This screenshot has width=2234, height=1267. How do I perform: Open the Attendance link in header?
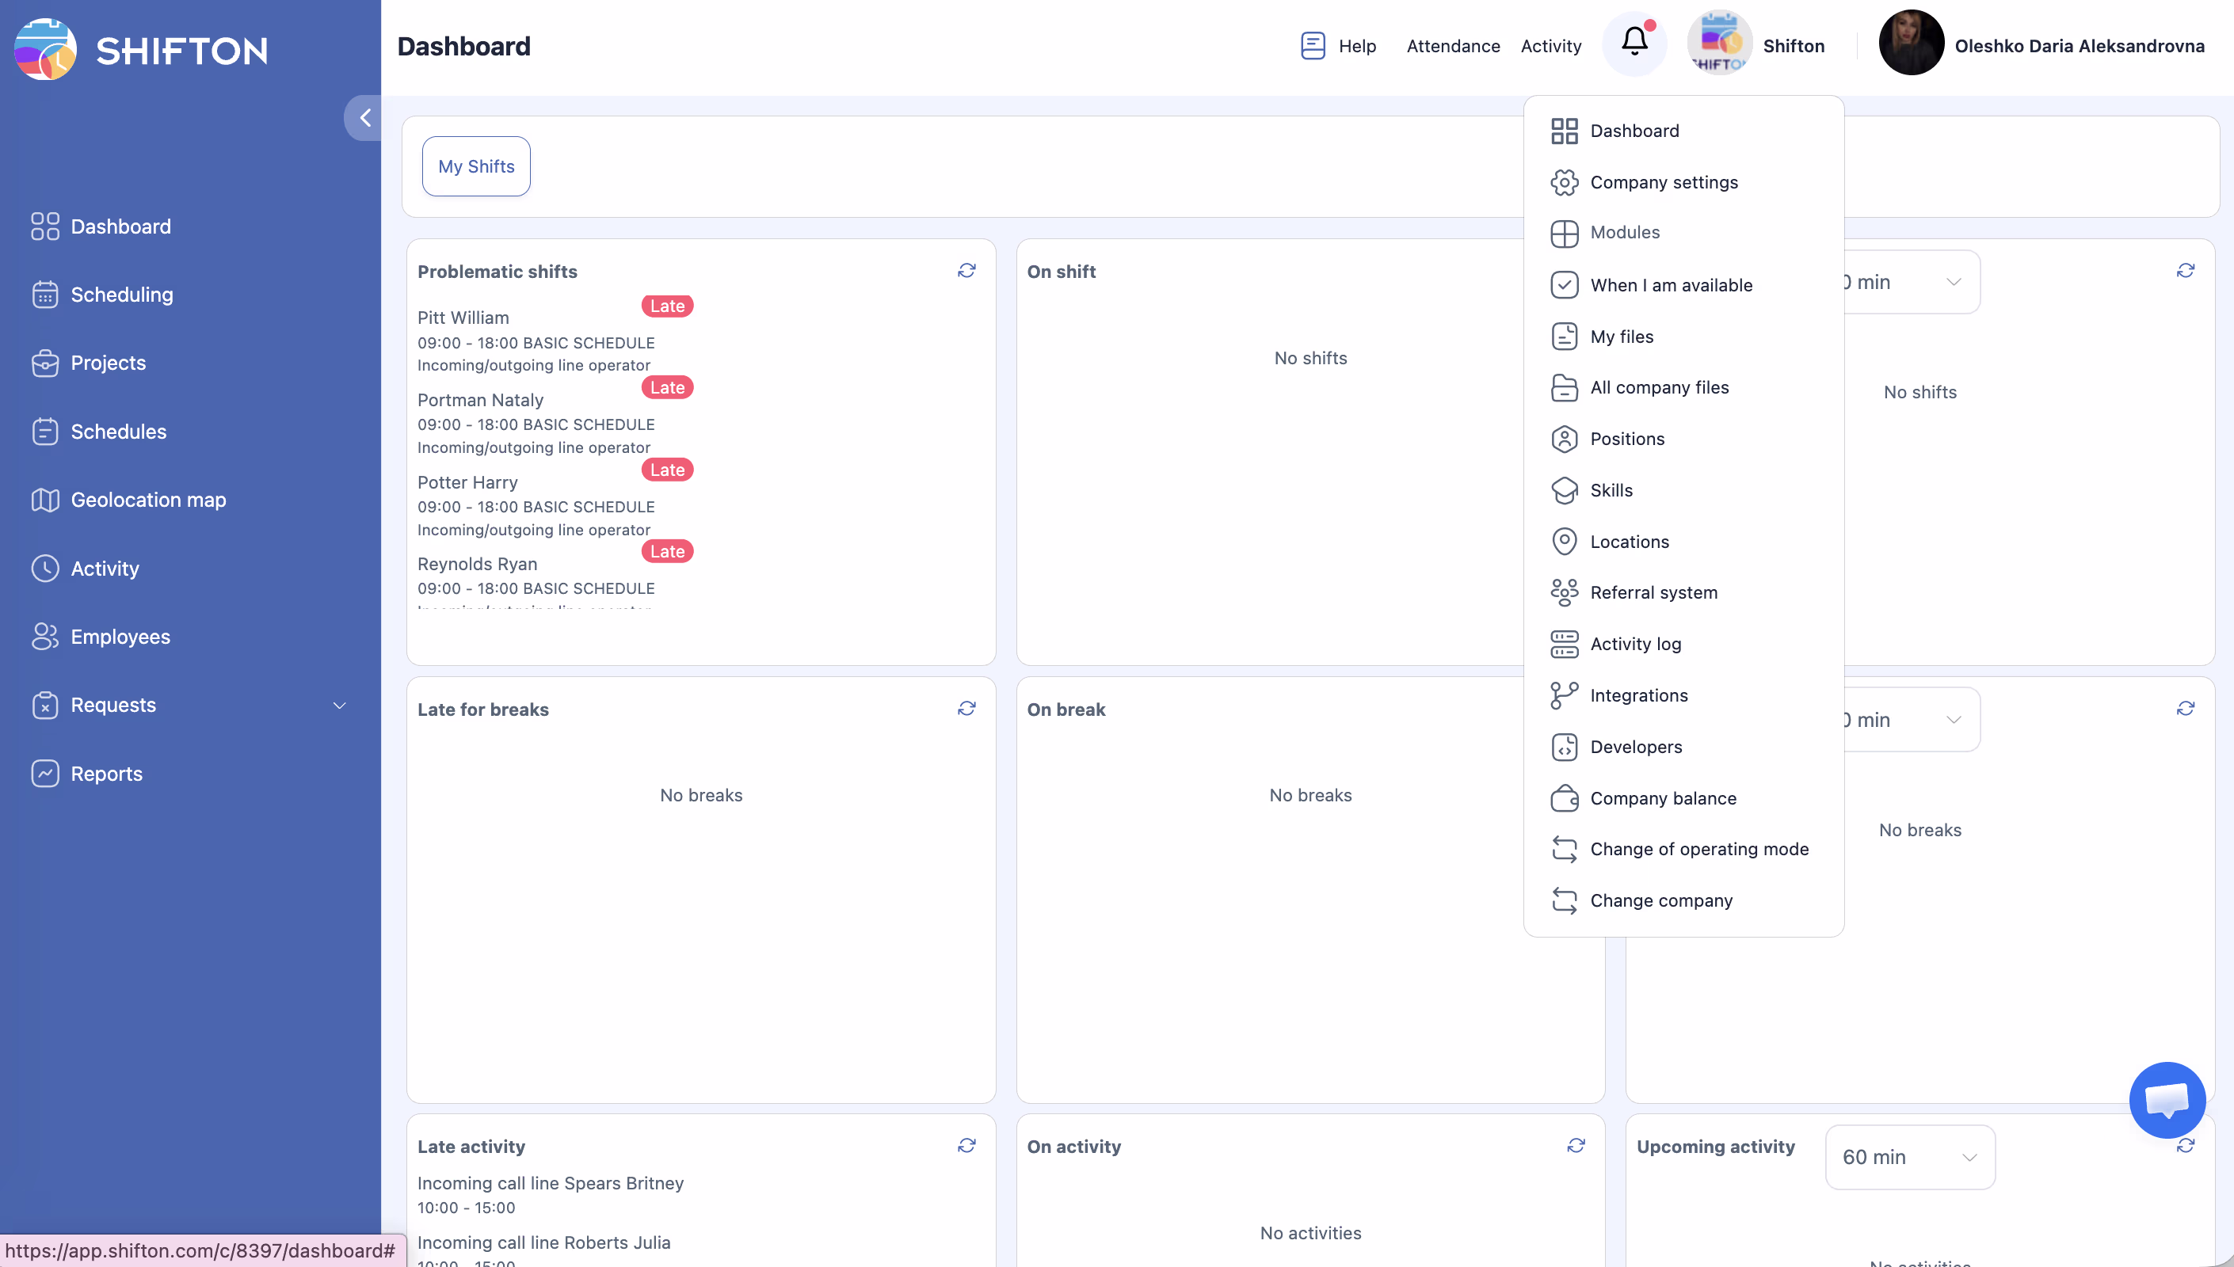(1452, 46)
